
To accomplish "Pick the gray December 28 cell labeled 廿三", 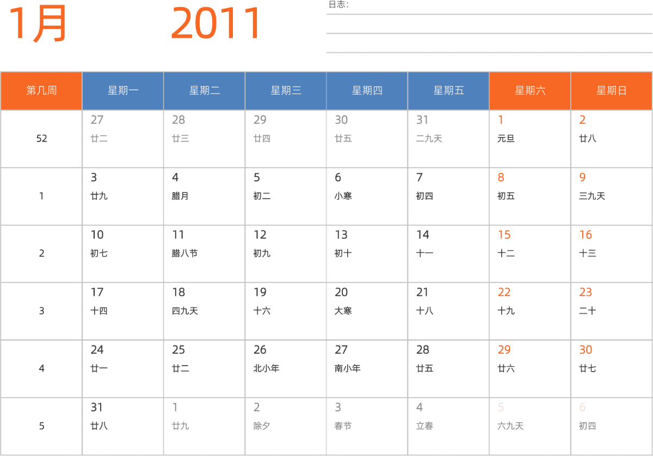I will 204,139.
